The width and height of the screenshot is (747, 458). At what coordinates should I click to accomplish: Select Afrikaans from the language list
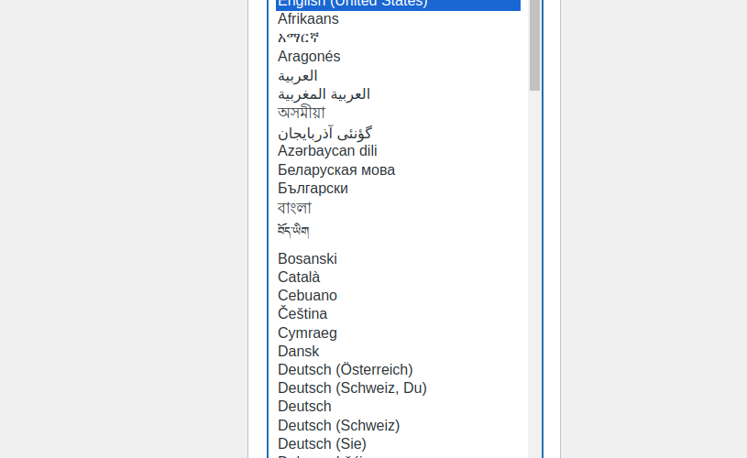pyautogui.click(x=308, y=19)
